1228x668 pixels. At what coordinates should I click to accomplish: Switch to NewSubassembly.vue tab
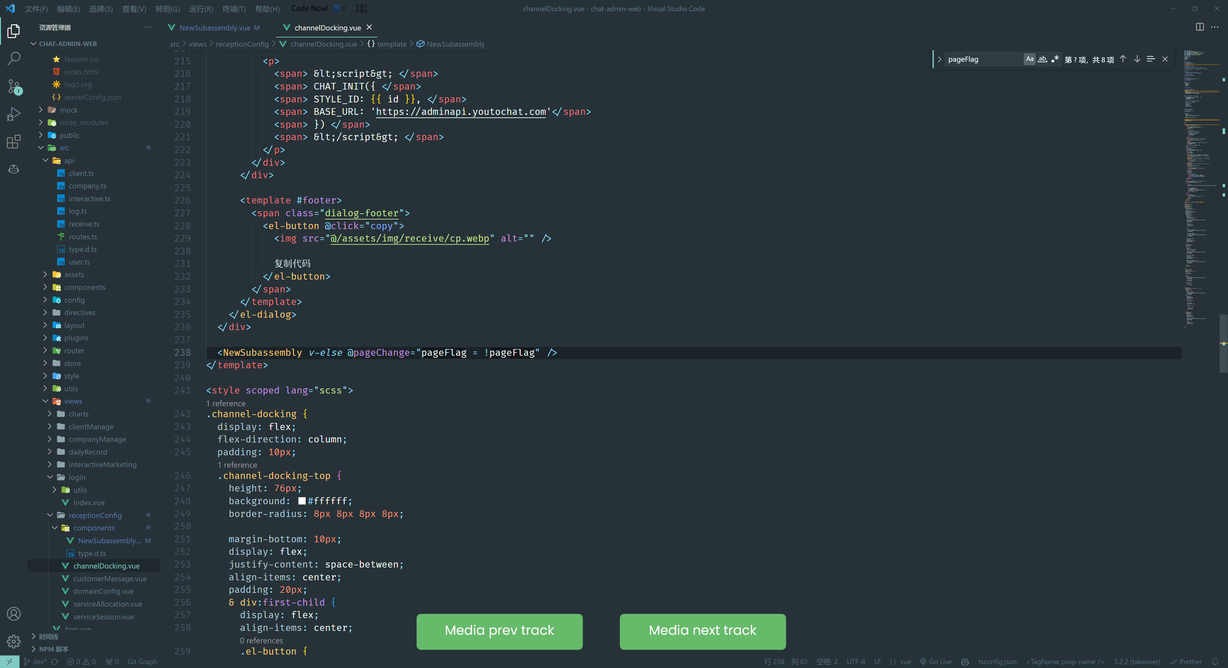(215, 28)
